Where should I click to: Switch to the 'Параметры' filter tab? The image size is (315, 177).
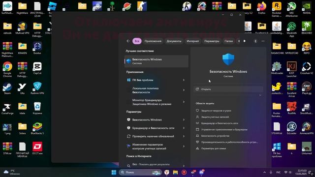212,41
